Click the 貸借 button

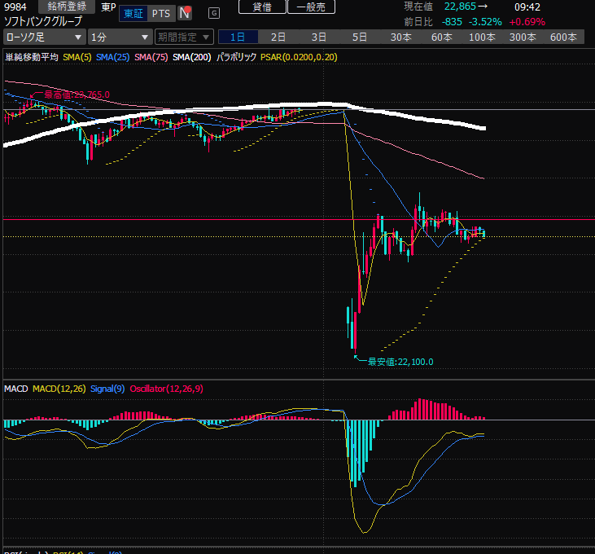click(262, 7)
